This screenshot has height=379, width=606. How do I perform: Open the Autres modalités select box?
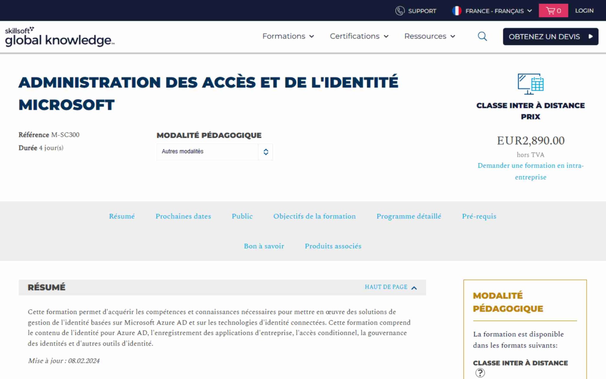215,152
